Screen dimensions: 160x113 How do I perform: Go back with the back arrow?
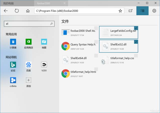coord(6,11)
